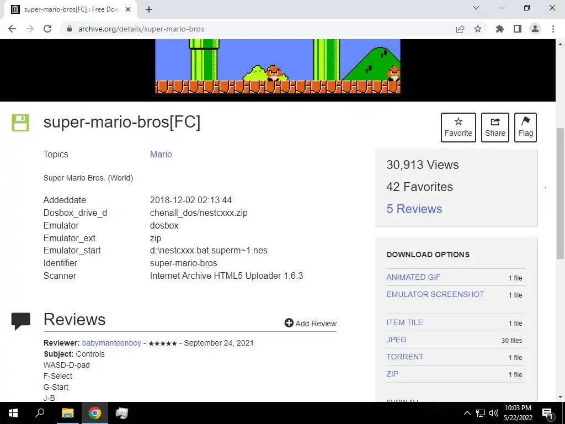565x424 pixels.
Task: Download the ZIP file
Action: point(392,374)
